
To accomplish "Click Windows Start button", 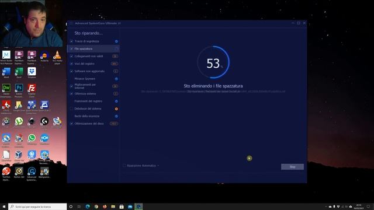I will pyautogui.click(x=4, y=206).
